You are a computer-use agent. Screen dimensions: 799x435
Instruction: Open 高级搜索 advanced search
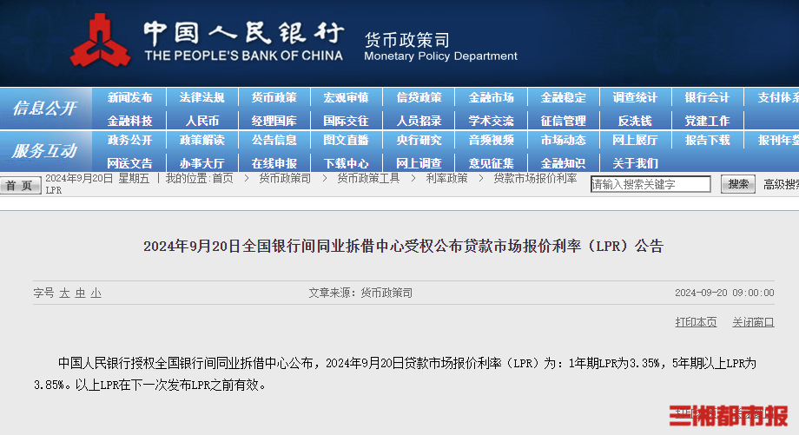tap(780, 184)
